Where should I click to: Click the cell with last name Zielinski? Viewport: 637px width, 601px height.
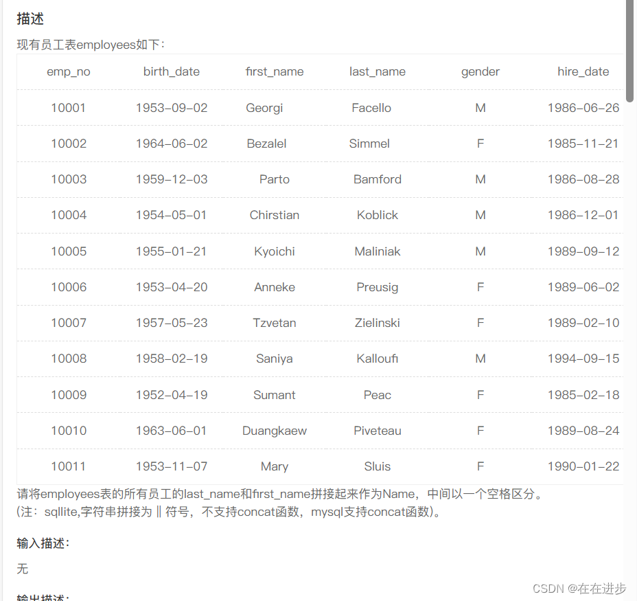point(377,323)
